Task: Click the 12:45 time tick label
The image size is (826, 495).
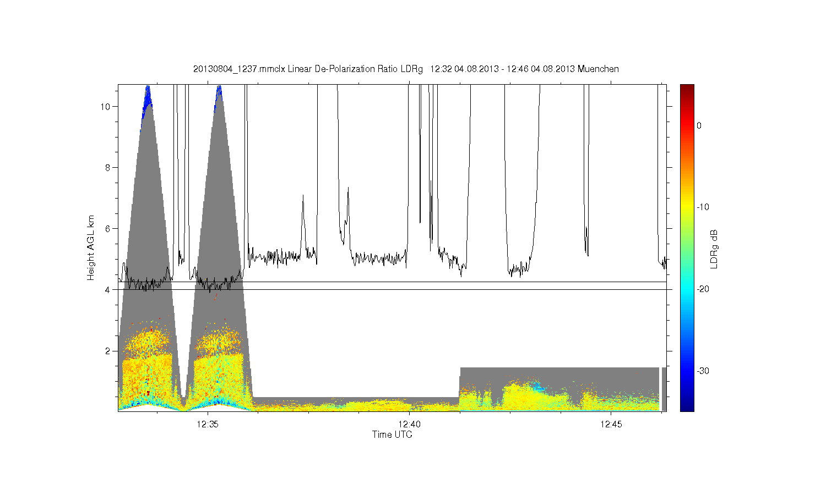Action: pos(611,425)
